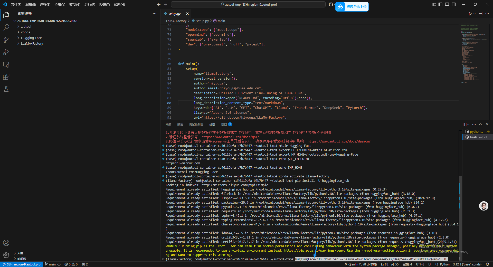493x267 pixels.
Task: Close the bottom terminal panel
Action: [487, 124]
